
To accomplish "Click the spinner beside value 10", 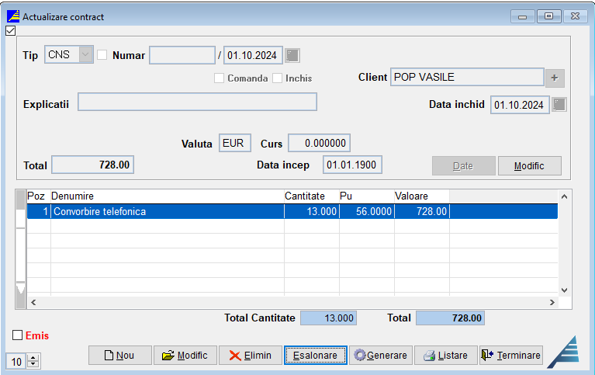I will (33, 361).
